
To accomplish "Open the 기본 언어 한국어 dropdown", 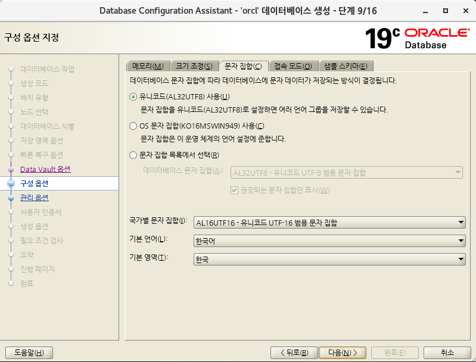I will click(329, 241).
